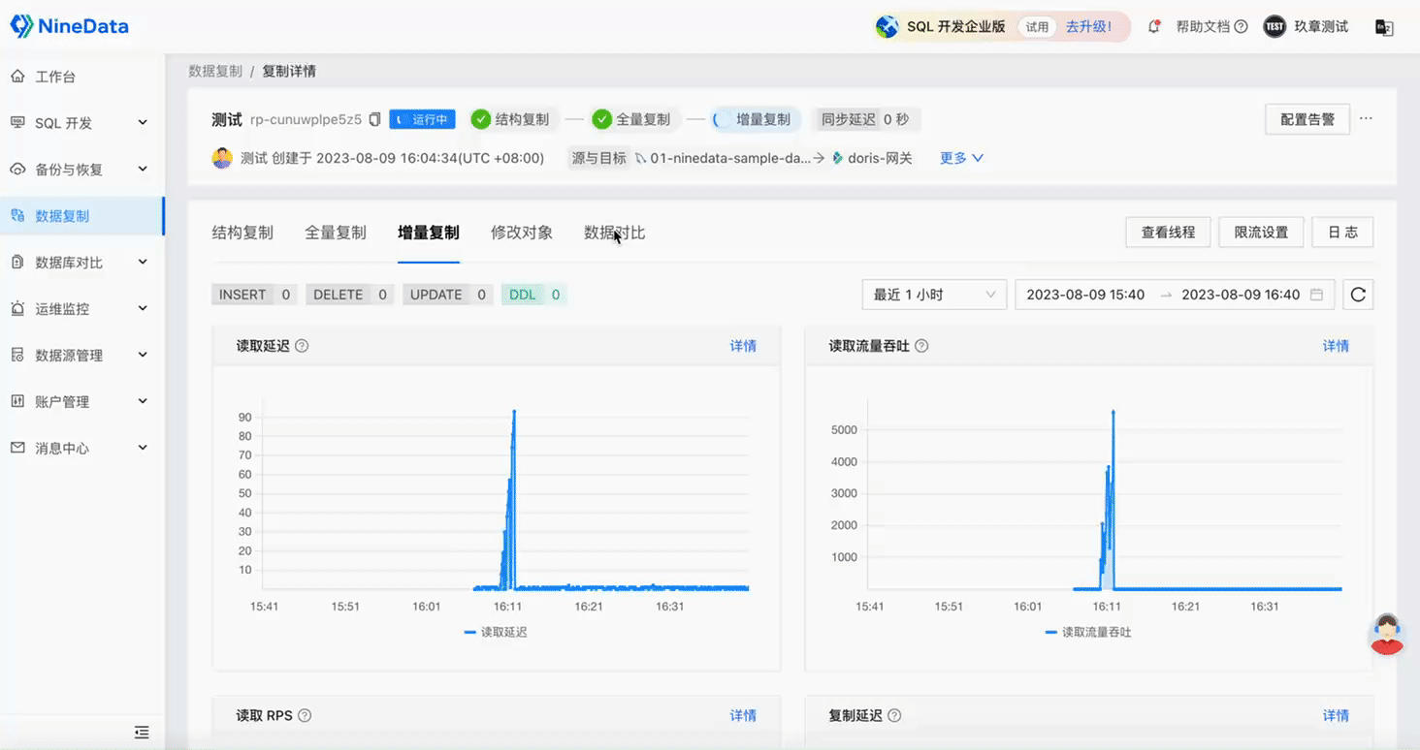The width and height of the screenshot is (1420, 750).
Task: Toggle the DDL filter chip
Action: [x=533, y=294]
